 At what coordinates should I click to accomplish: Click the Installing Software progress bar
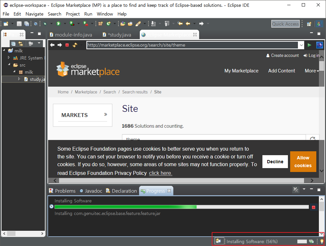181,207
